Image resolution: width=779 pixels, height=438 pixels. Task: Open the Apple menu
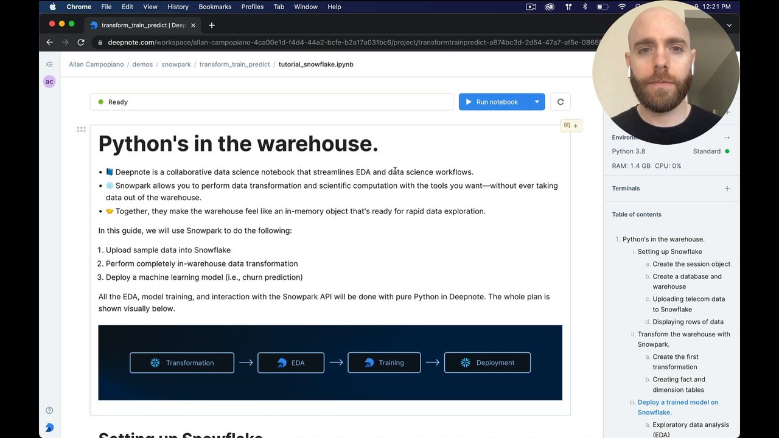(53, 7)
